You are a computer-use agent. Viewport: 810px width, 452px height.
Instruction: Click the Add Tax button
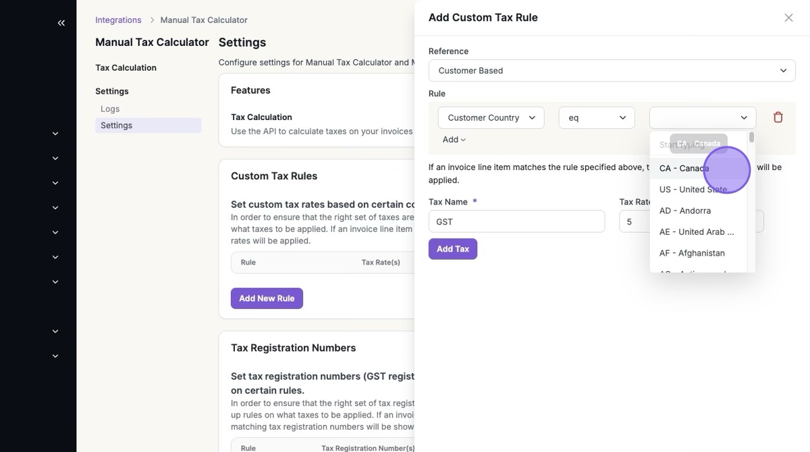(452, 249)
